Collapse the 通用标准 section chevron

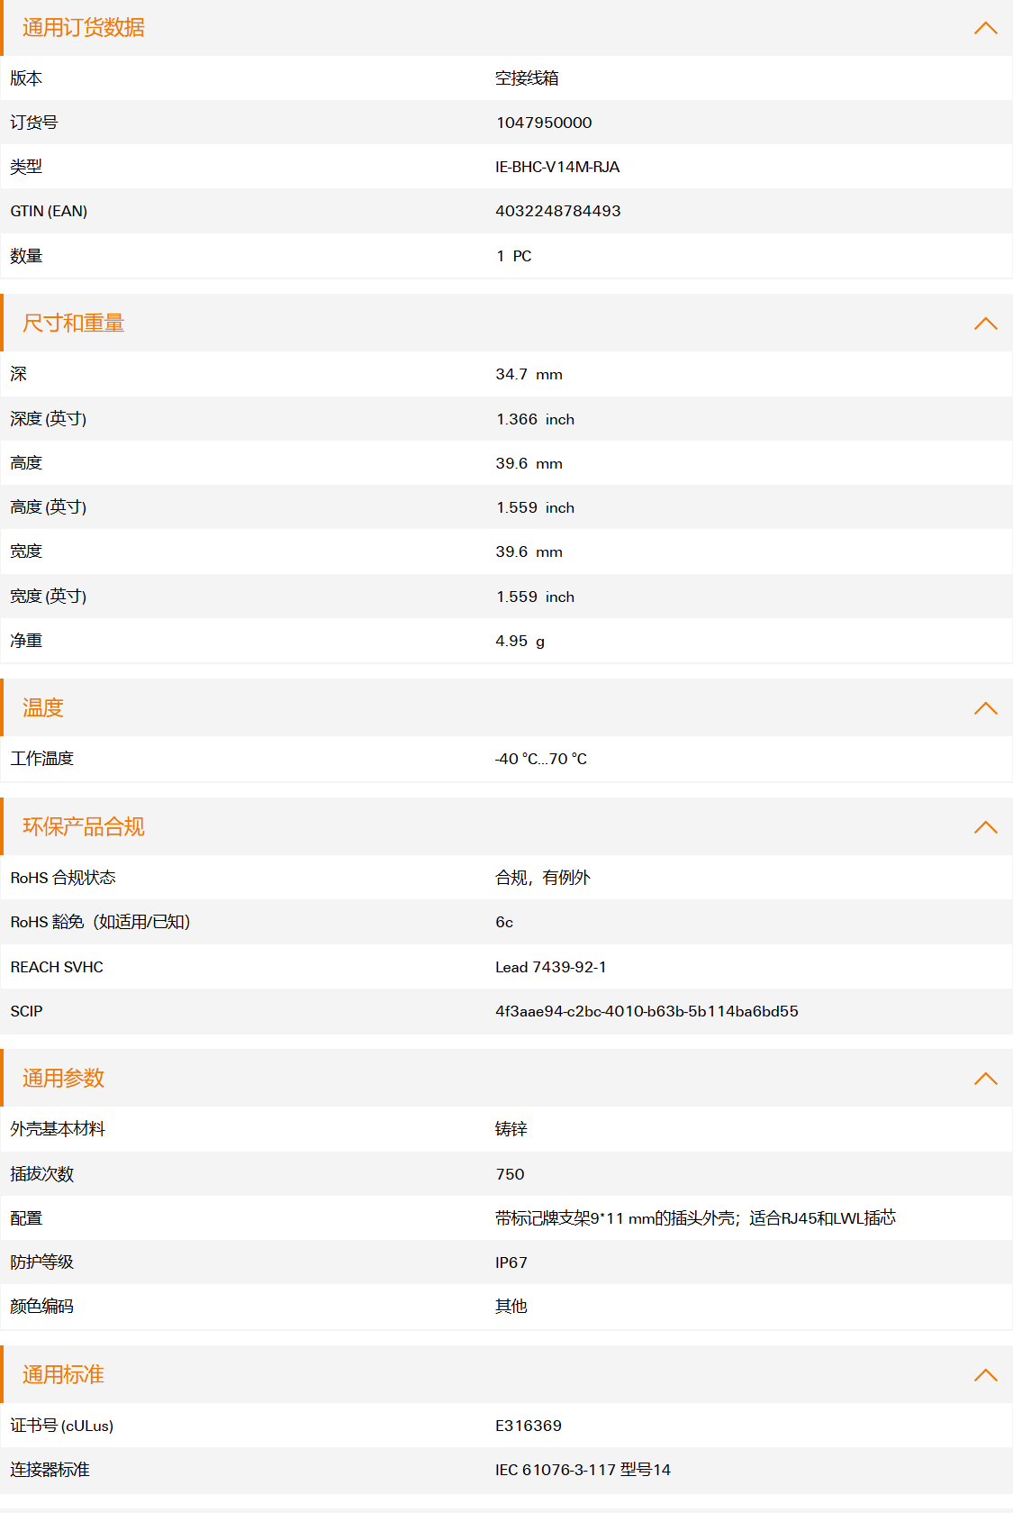tap(986, 1375)
